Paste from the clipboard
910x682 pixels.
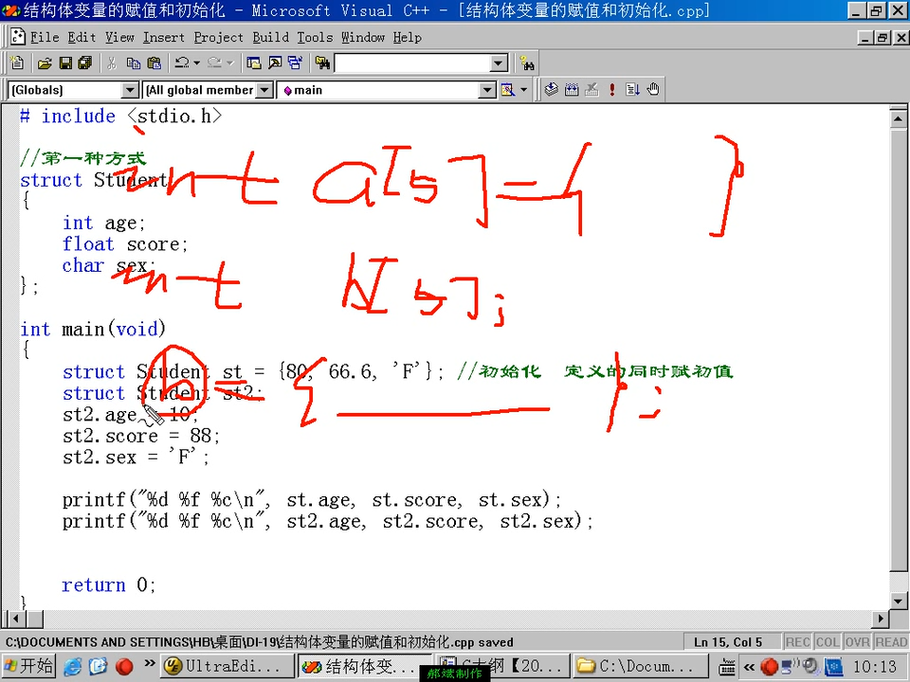pos(154,63)
